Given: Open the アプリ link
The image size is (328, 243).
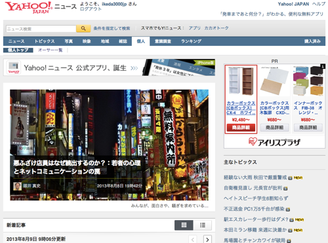Looking at the screenshot, I should 195,28.
